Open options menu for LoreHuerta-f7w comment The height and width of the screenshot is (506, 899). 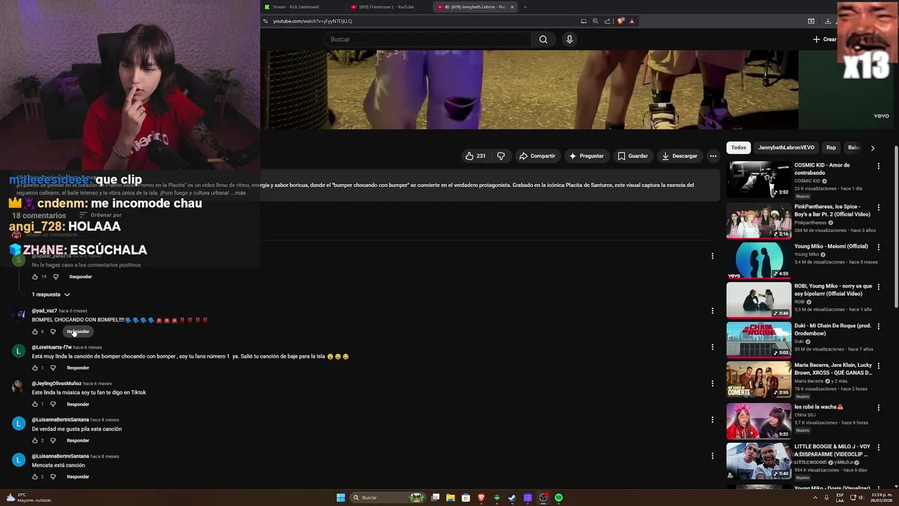click(x=712, y=347)
